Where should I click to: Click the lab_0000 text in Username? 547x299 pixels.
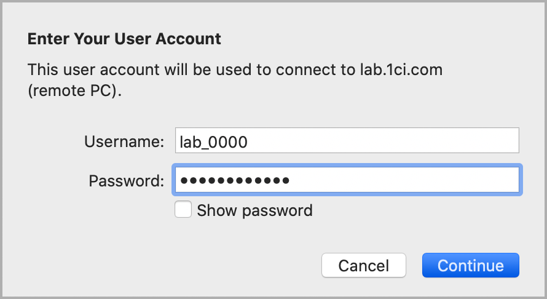pos(213,142)
